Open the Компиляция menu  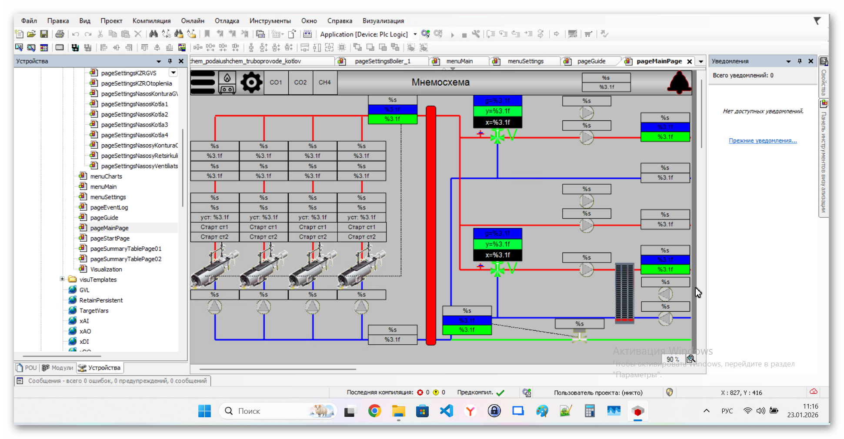151,20
